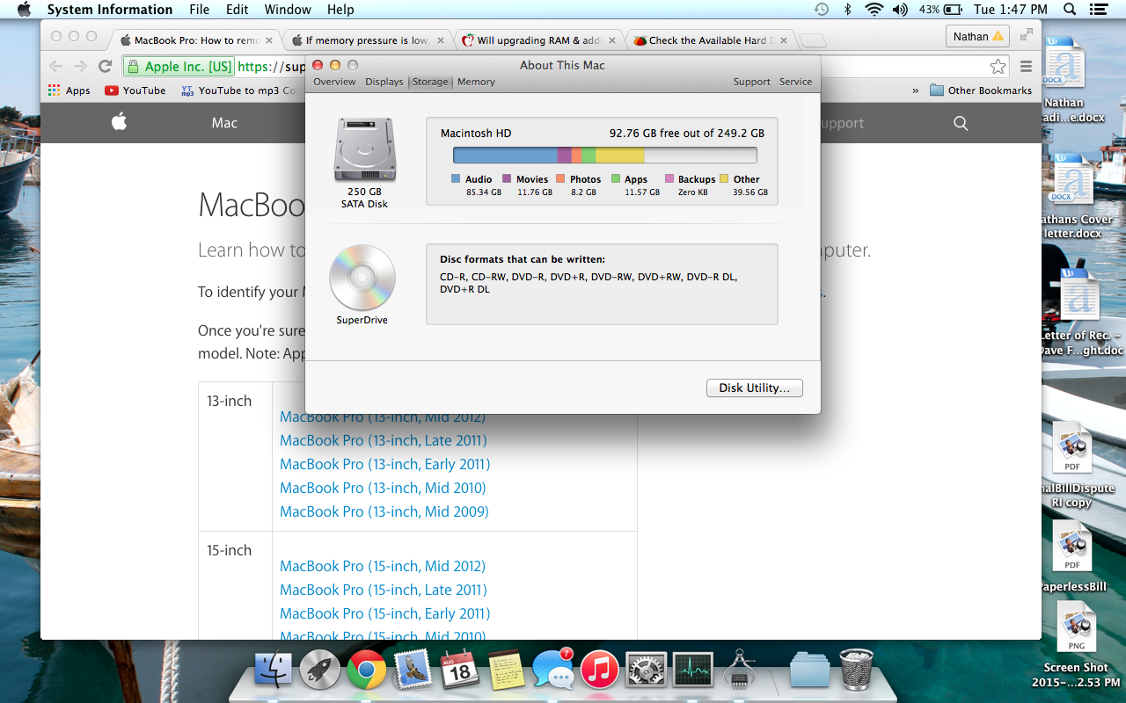Switch to the Overview tab
Viewport: 1126px width, 703px height.
click(x=334, y=82)
